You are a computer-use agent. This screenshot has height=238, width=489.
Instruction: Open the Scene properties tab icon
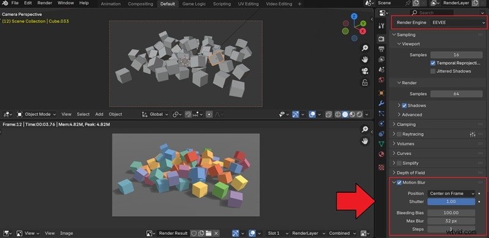point(381,70)
